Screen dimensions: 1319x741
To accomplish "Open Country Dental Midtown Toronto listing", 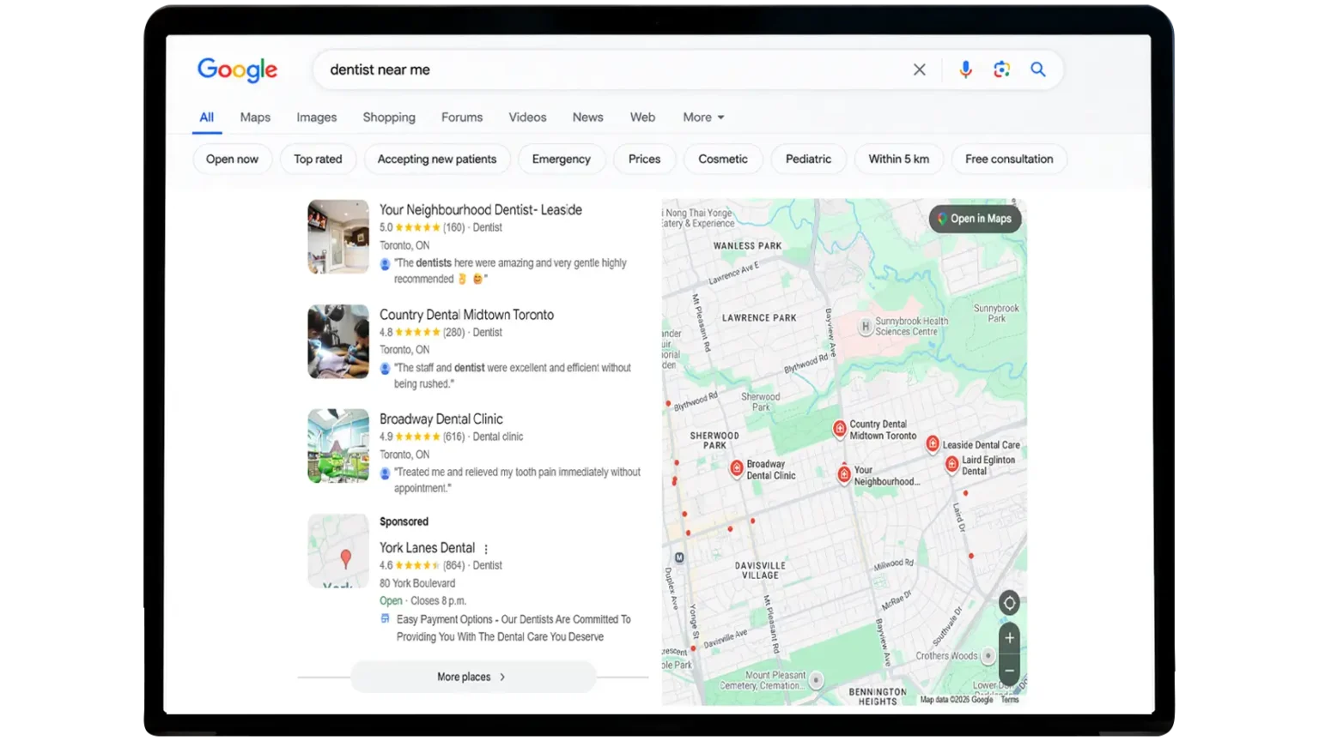I will [x=466, y=315].
